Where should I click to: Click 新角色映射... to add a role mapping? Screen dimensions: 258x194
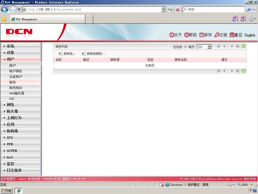pos(93,54)
